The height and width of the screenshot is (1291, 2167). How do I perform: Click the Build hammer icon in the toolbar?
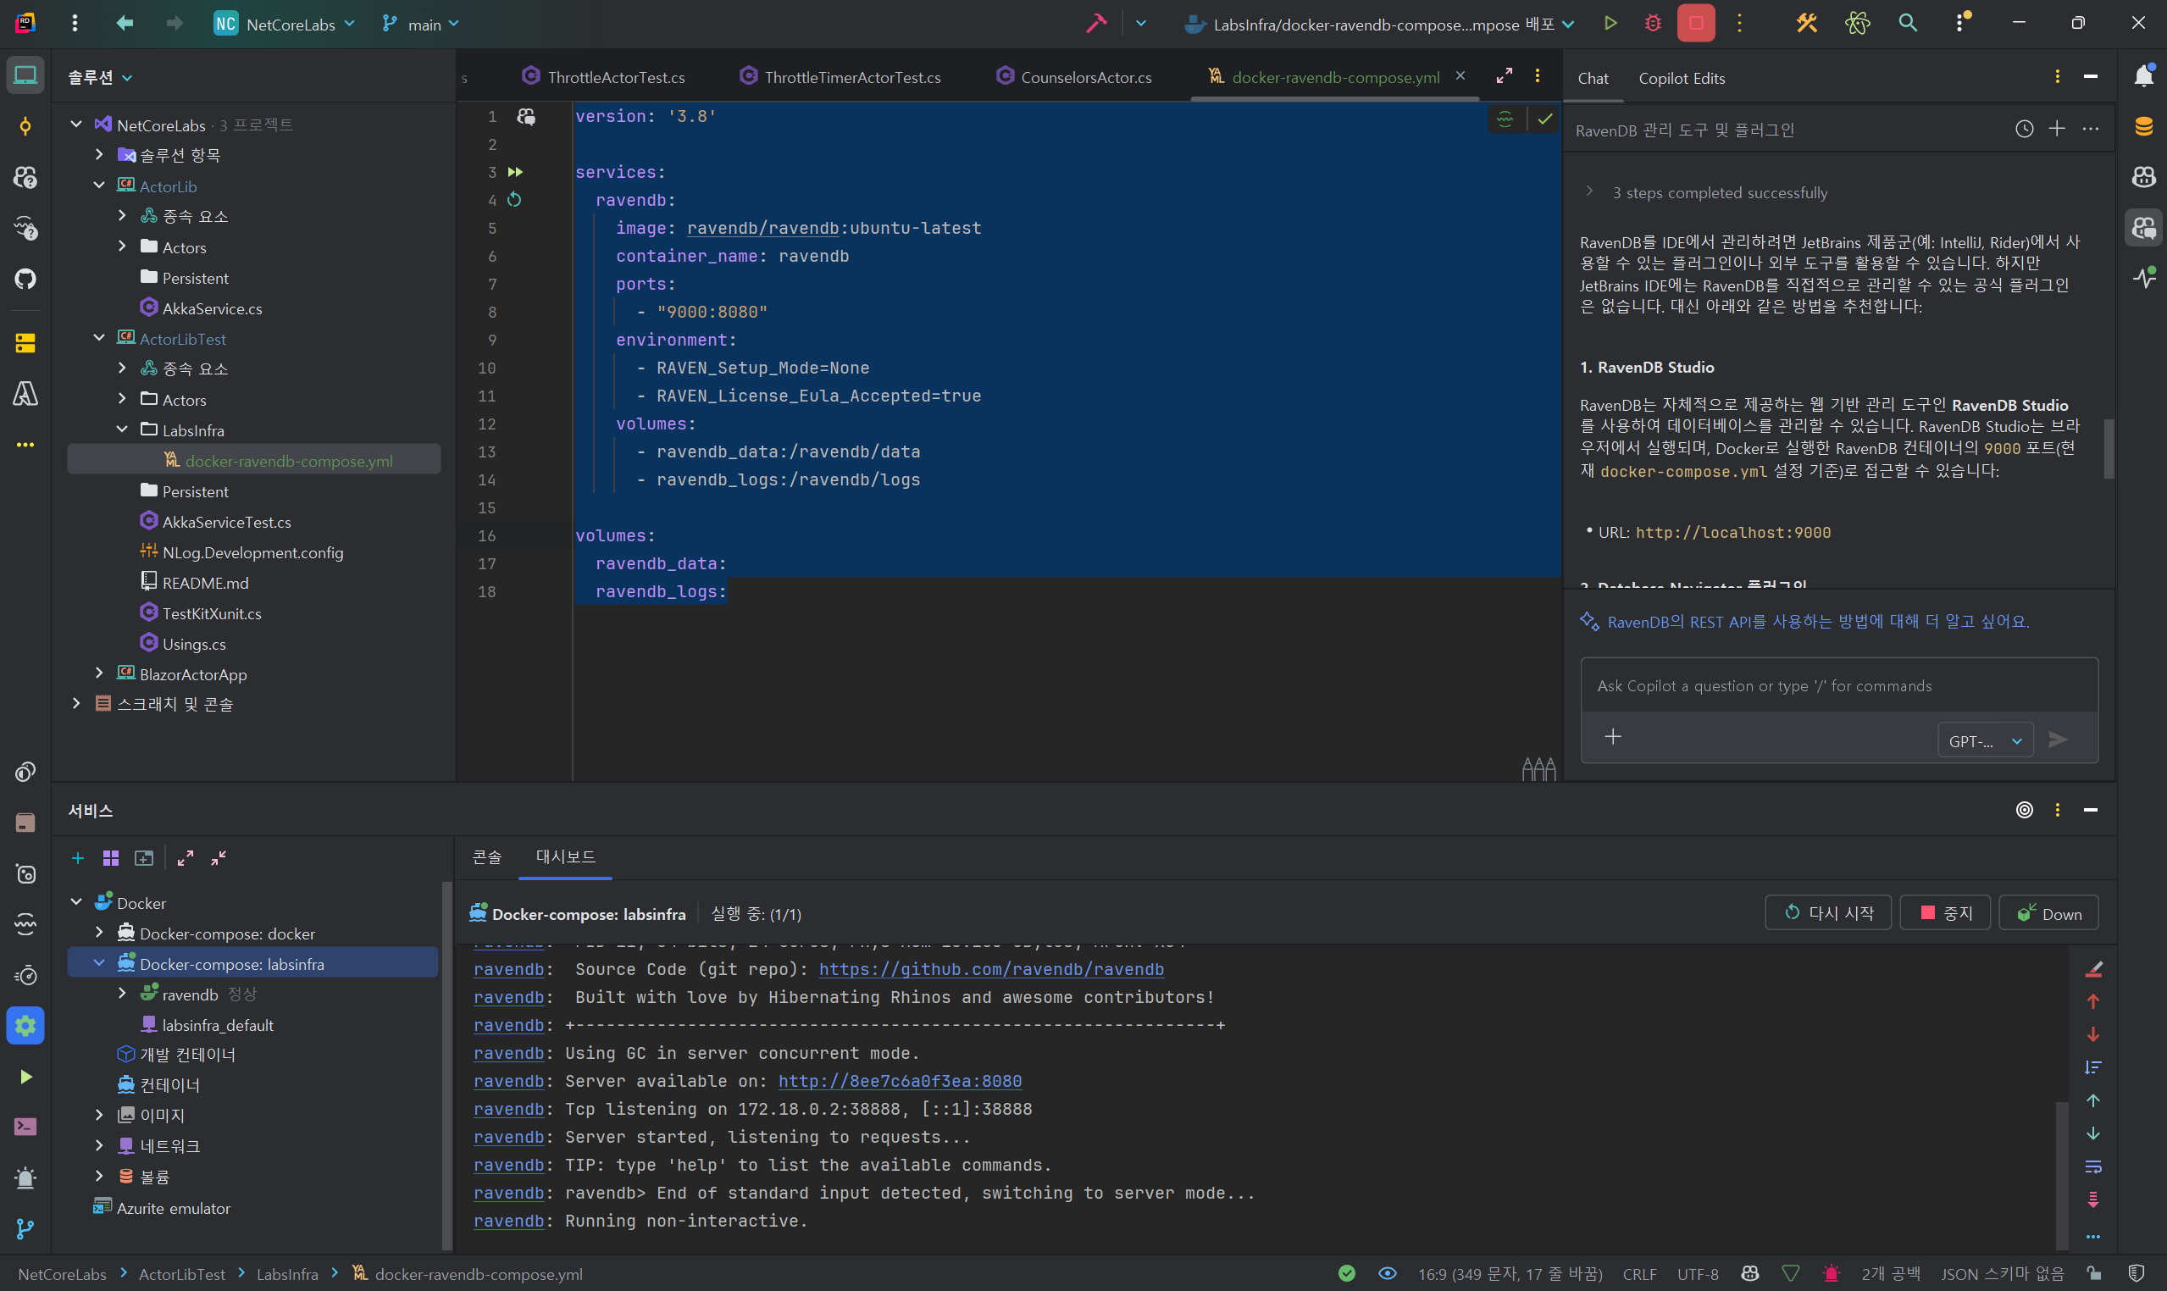point(1096,24)
